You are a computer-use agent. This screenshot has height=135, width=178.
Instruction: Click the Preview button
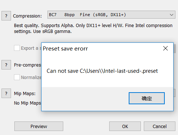(39, 126)
